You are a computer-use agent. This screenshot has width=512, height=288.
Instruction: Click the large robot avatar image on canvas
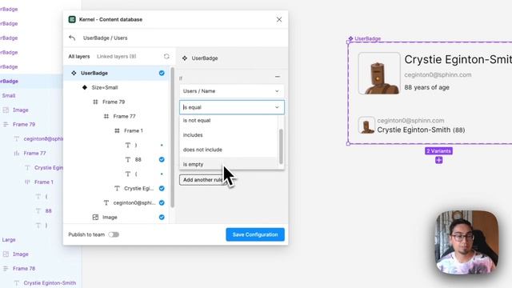click(379, 74)
